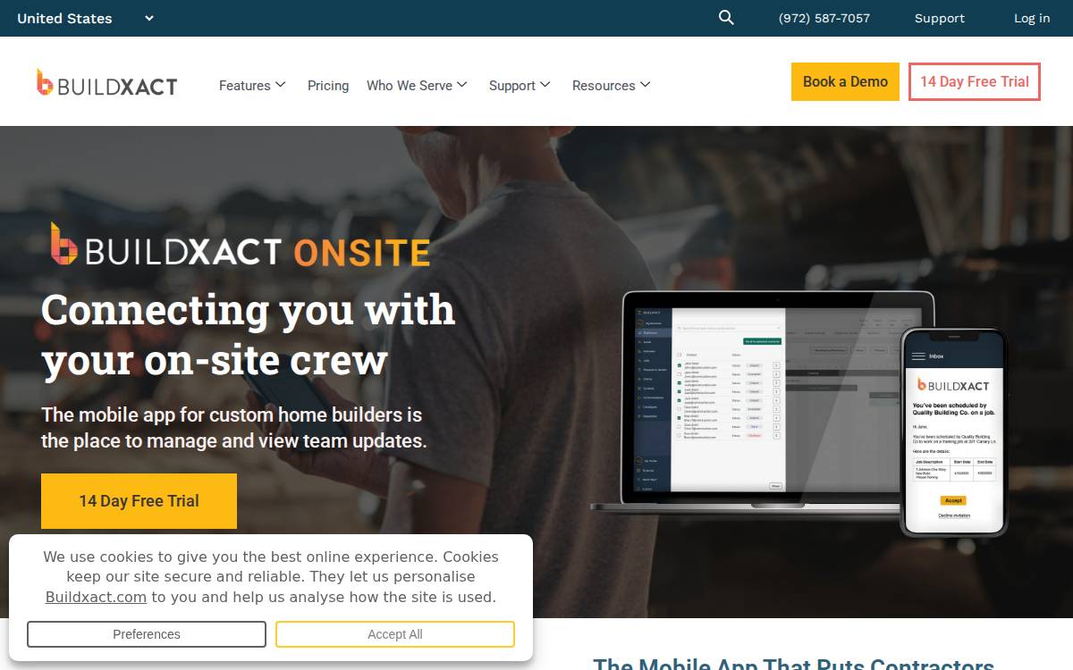The image size is (1073, 670).
Task: Expand the Features menu
Action: click(x=252, y=86)
